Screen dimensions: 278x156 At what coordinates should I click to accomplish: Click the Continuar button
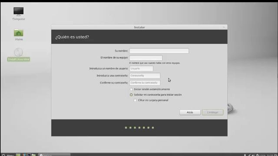tap(212, 112)
